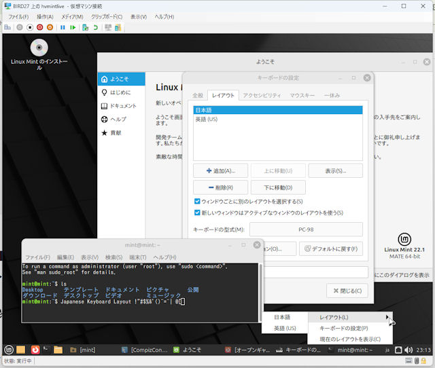Expand the レイアウト(L) submenu arrow
This screenshot has width=435, height=368.
tap(387, 317)
